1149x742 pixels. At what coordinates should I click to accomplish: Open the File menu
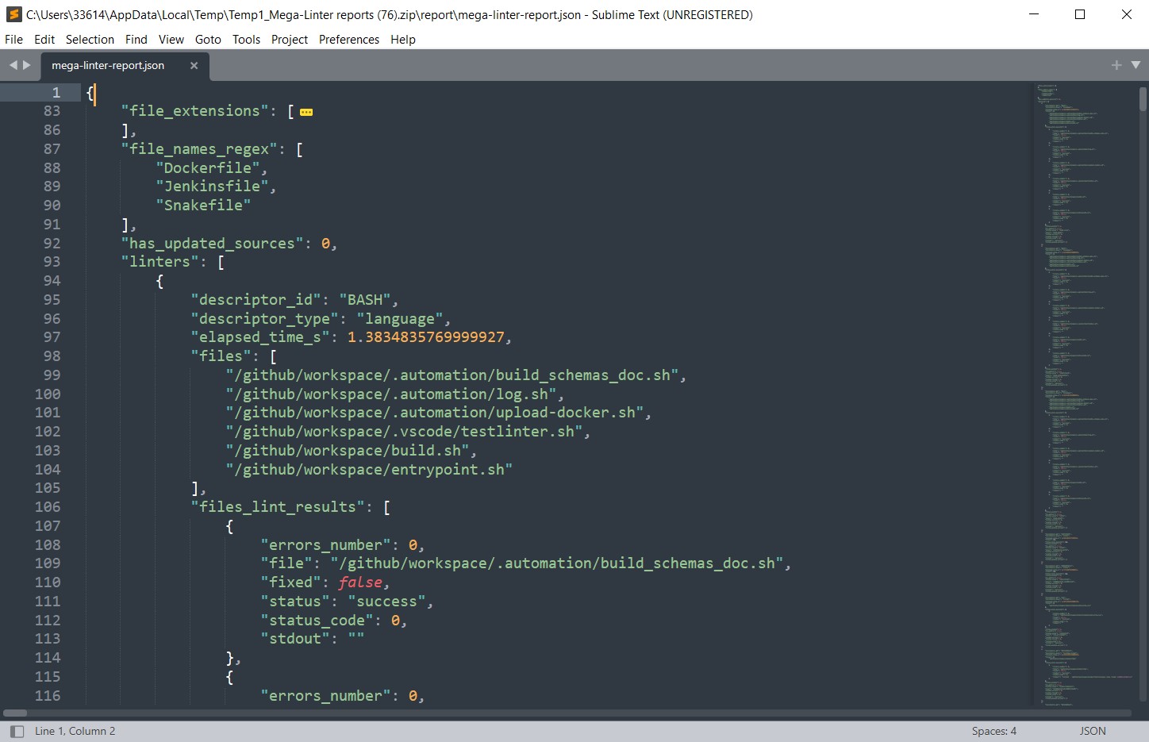coord(13,39)
